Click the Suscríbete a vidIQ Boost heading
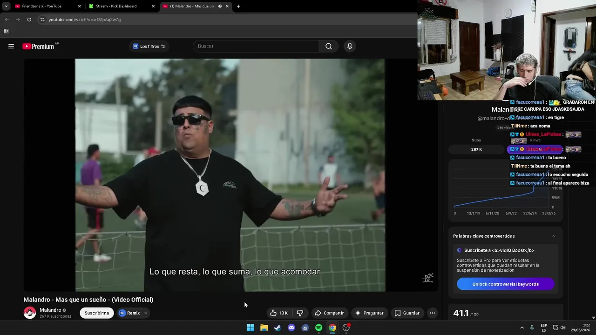596x335 pixels. [499, 250]
